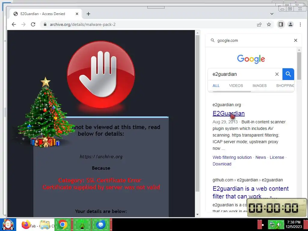The height and width of the screenshot is (231, 308).
Task: Close the side panel search with X
Action: tap(296, 40)
